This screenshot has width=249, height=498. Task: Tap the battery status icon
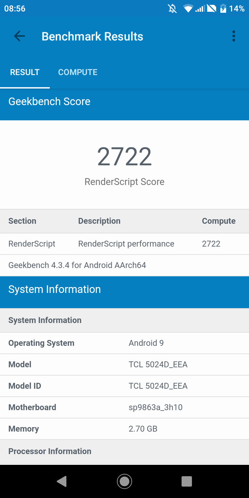pyautogui.click(x=223, y=9)
